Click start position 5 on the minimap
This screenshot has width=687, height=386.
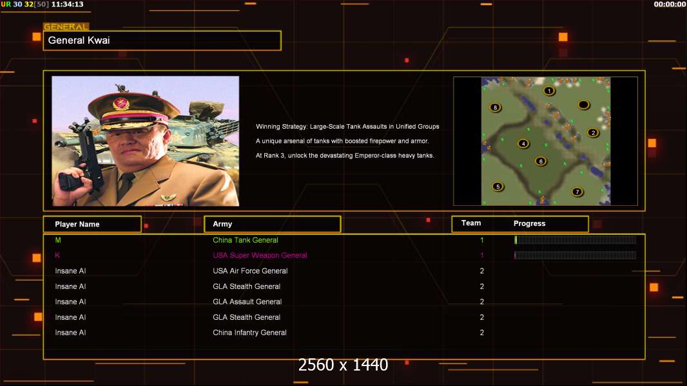tap(498, 186)
